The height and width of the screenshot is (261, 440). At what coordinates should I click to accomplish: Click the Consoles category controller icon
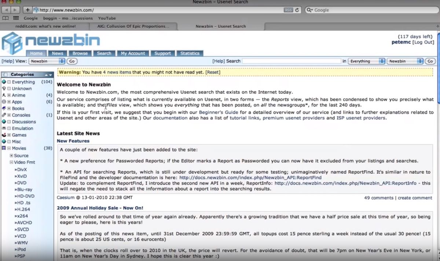(4, 115)
